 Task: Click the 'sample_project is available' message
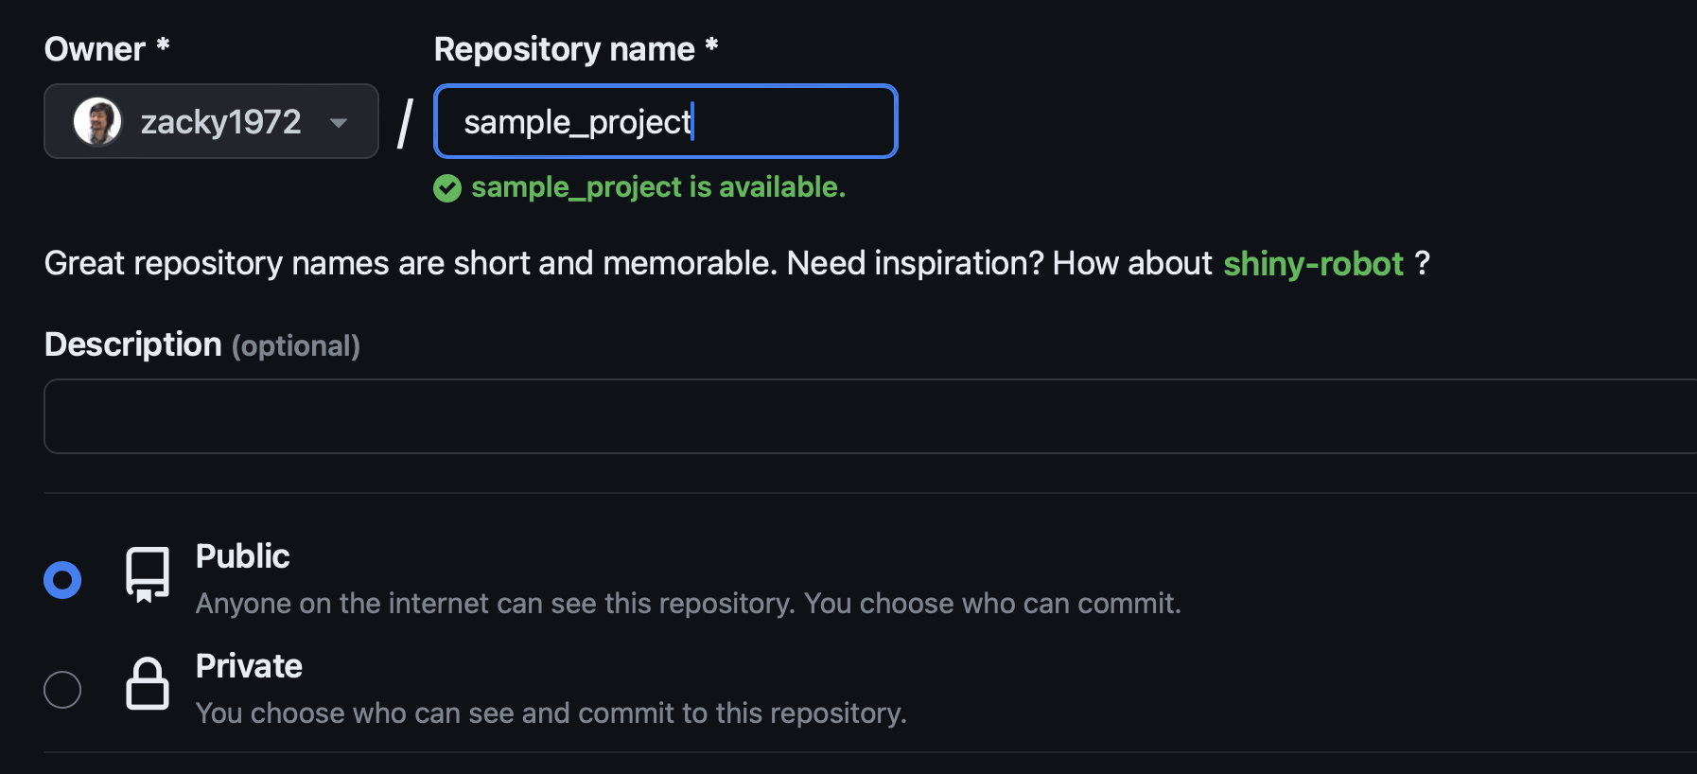(x=657, y=187)
